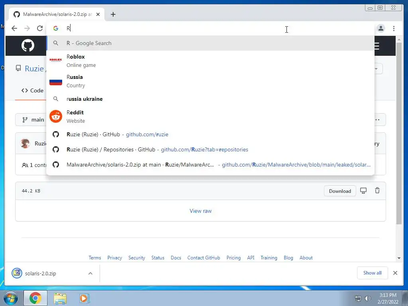The width and height of the screenshot is (408, 306).
Task: Open the Chrome profile avatar
Action: pos(381,28)
